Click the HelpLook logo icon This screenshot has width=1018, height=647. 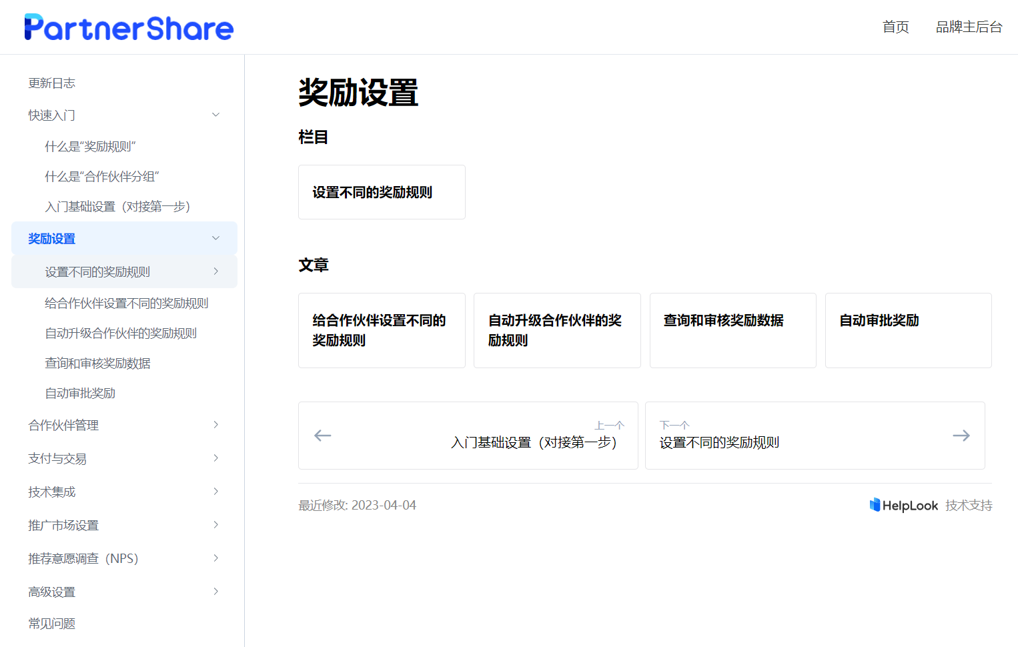(875, 505)
